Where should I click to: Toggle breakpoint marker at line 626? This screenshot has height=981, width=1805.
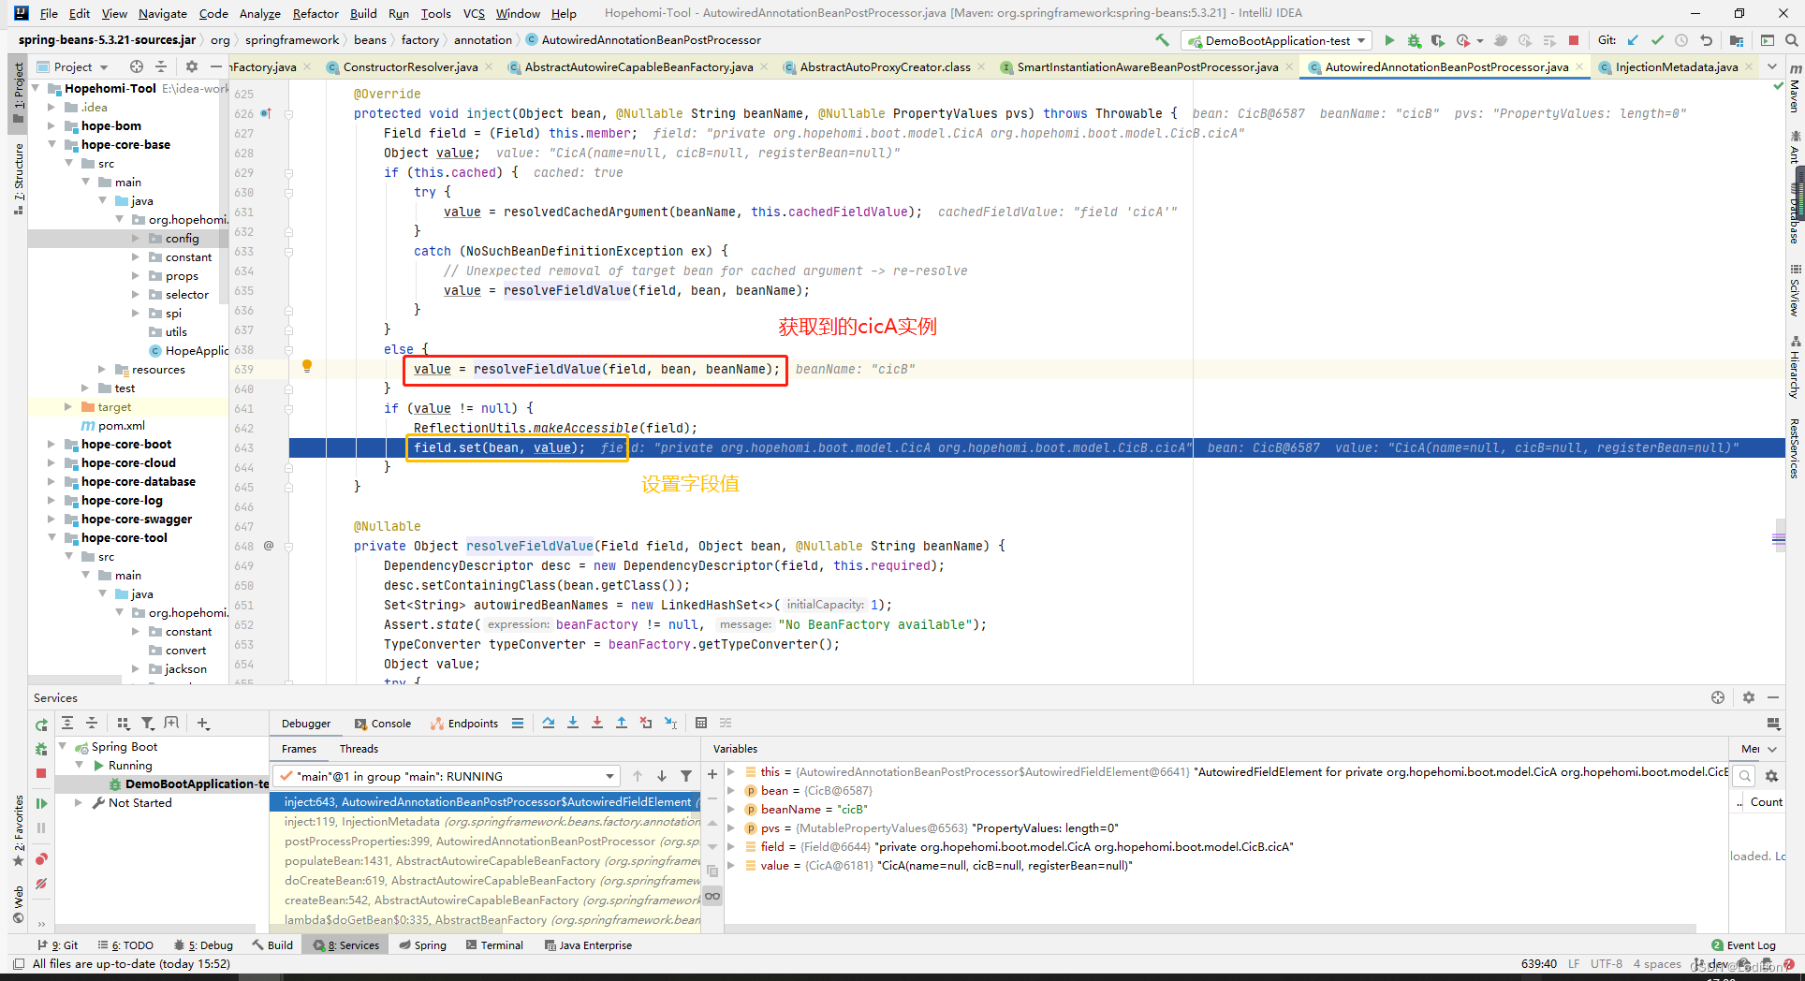click(x=266, y=113)
